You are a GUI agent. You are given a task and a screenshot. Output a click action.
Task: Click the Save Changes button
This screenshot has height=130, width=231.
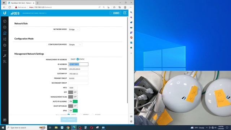[x=69, y=120]
